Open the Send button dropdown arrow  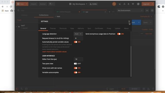pos(139,22)
